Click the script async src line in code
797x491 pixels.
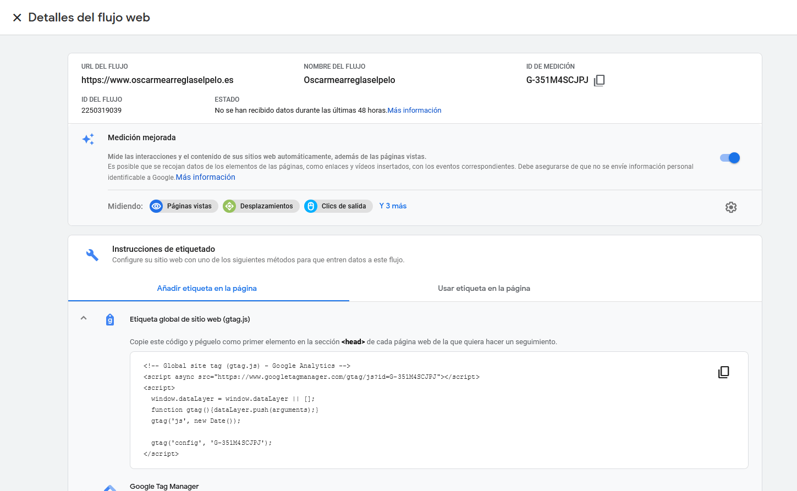[x=311, y=377]
